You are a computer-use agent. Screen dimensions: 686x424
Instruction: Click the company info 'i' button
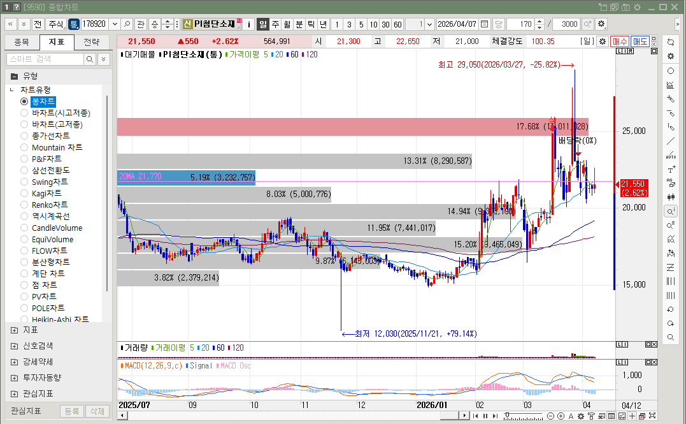248,24
